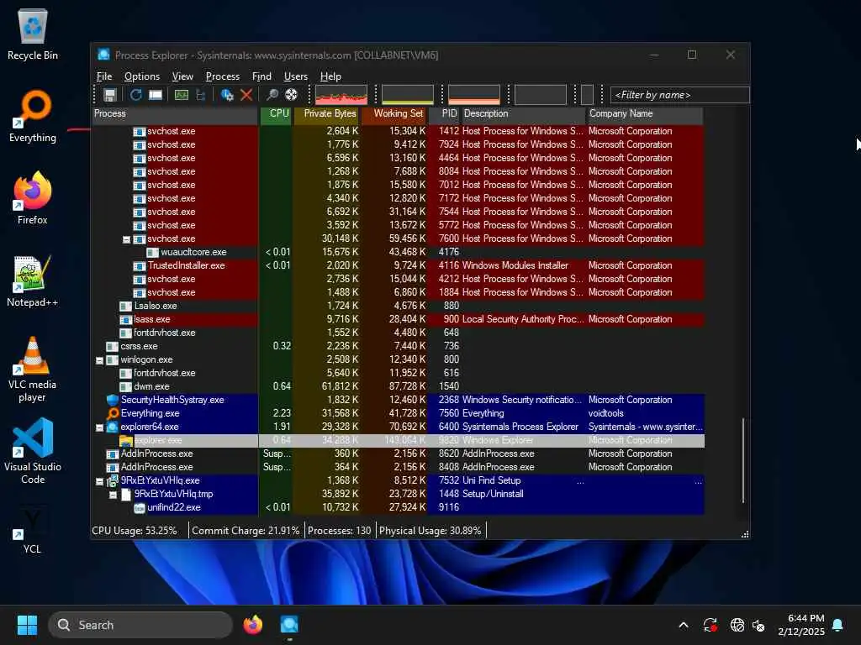The height and width of the screenshot is (645, 861).
Task: Click the Windows Start button
Action: tap(27, 625)
